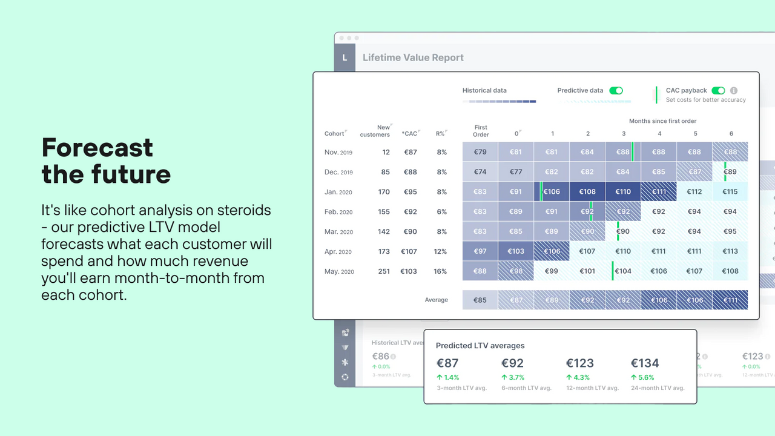The width and height of the screenshot is (775, 436).
Task: Select the asterisk icon in the sidebar
Action: click(345, 362)
